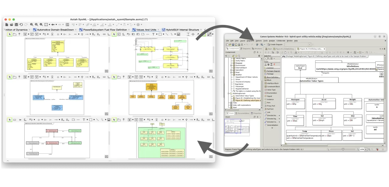Open File menu in Cameo Systems Modeler
Viewport: 389px width, 187px height.
pyautogui.click(x=227, y=41)
